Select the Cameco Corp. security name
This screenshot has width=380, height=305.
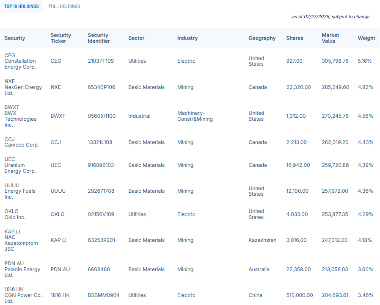click(22, 145)
